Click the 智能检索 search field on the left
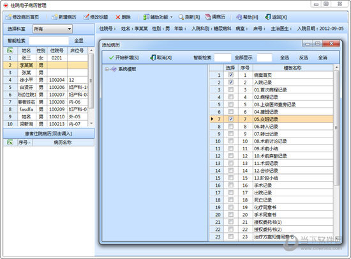This screenshot has width=351, height=259. point(49,40)
